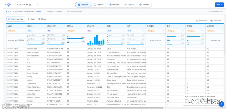Expand the ASIN column type dropdown
The width and height of the screenshot is (229, 111).
24,31
